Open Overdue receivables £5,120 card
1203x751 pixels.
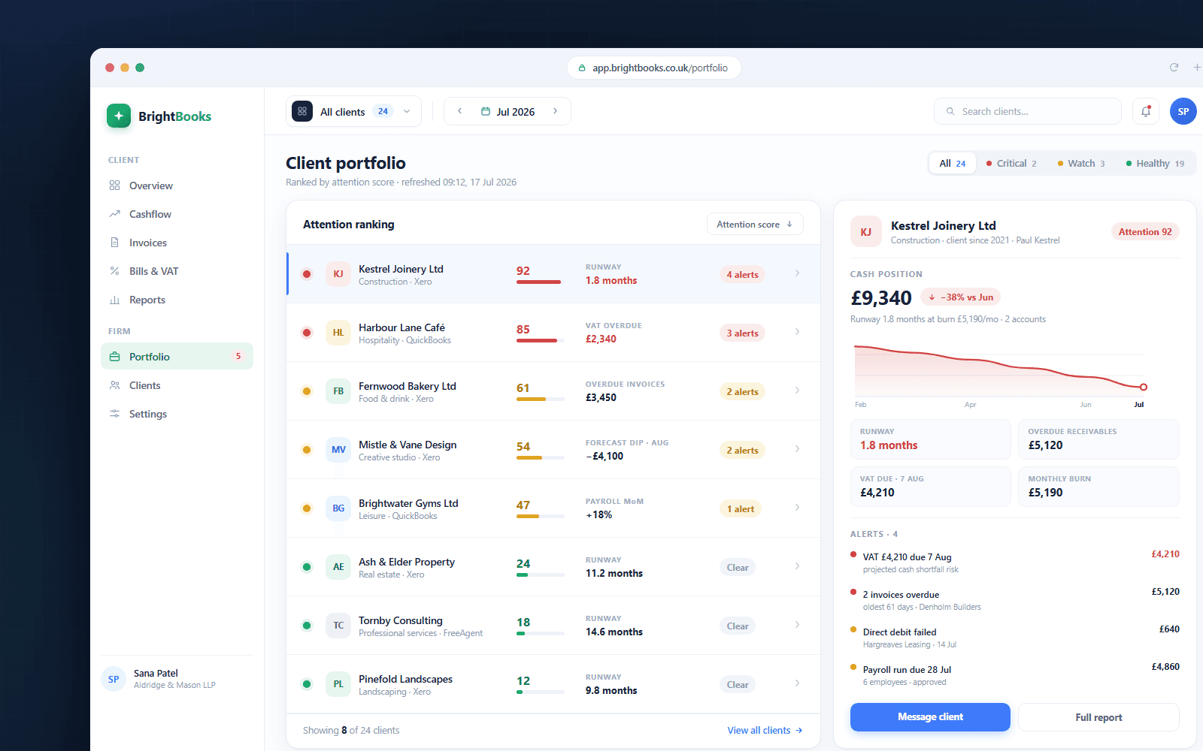click(1098, 439)
